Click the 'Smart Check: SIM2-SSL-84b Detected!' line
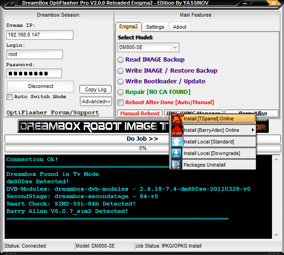Viewport: 284px width, 255px height. [x=71, y=204]
